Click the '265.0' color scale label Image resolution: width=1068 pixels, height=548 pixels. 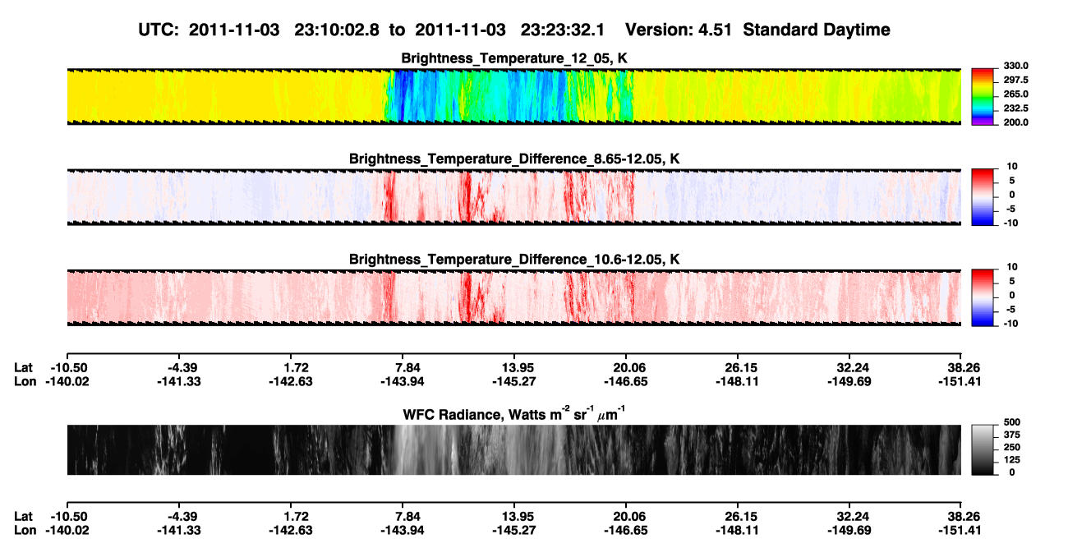point(1015,94)
